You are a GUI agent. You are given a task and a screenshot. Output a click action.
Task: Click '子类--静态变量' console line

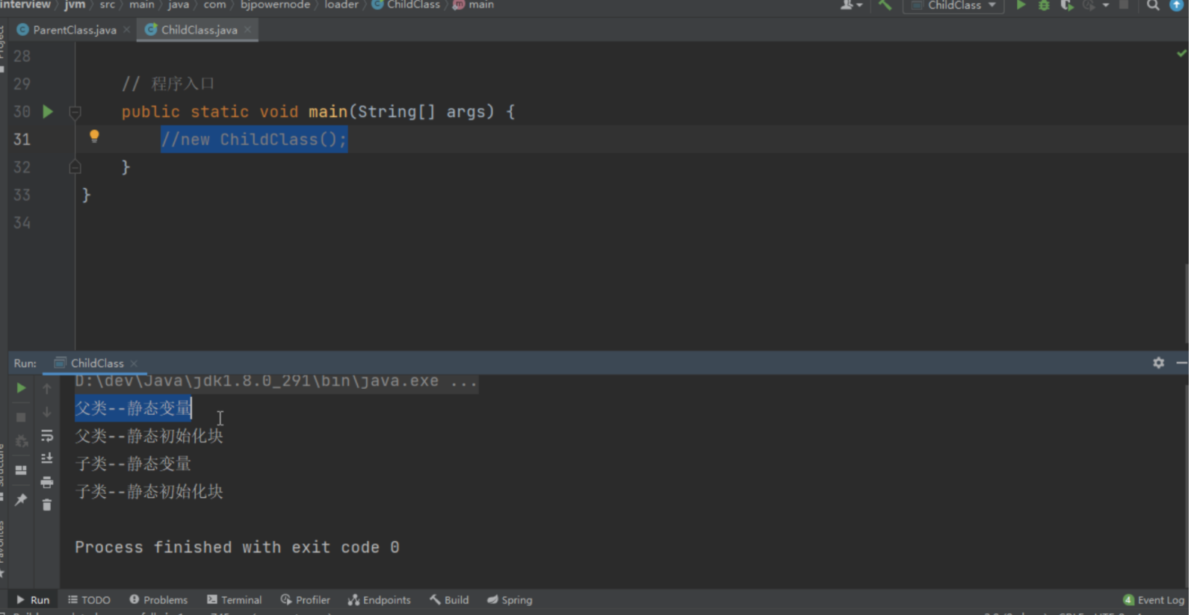tap(133, 463)
